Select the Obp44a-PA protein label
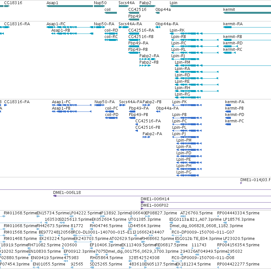The image size is (271, 269). tap(167, 108)
